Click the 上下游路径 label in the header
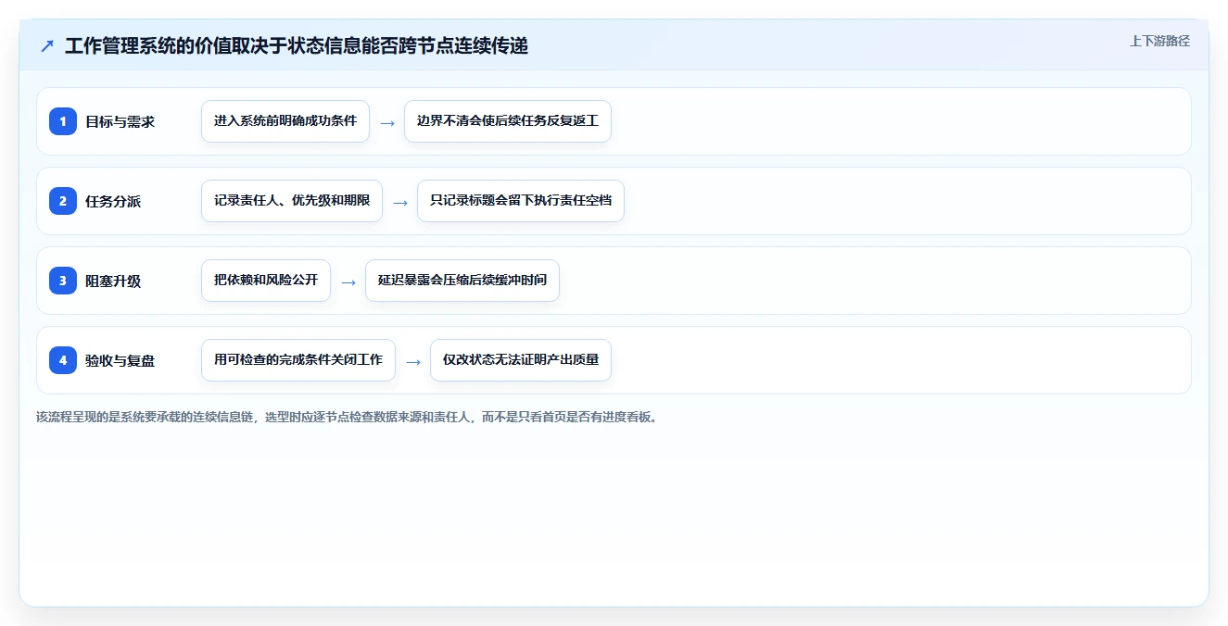This screenshot has height=626, width=1228. tap(1159, 41)
